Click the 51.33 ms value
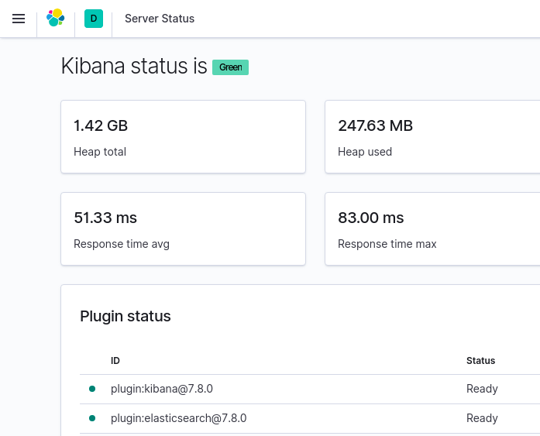The height and width of the screenshot is (436, 540). [x=105, y=218]
